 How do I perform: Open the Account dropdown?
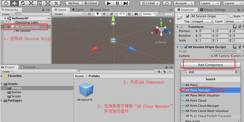click(184, 3)
